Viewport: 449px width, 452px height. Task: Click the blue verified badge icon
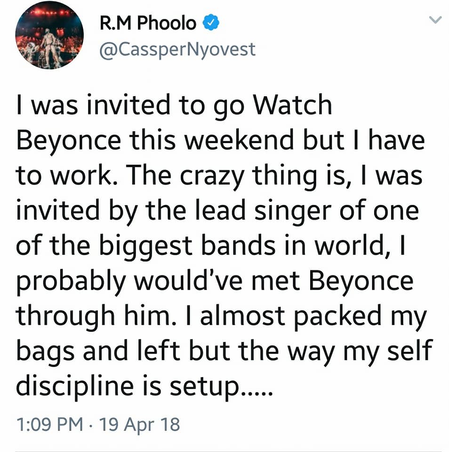point(211,22)
